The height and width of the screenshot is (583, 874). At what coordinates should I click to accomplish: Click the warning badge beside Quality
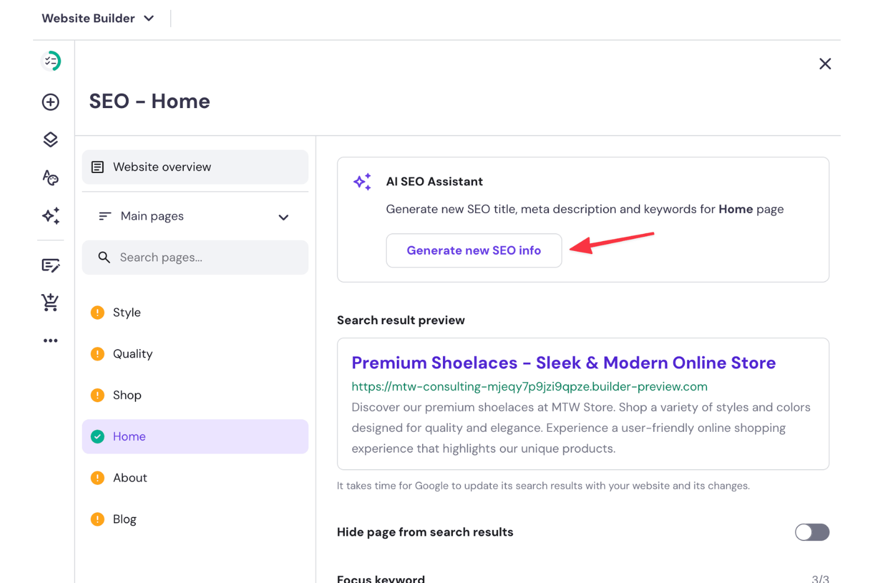click(x=97, y=354)
